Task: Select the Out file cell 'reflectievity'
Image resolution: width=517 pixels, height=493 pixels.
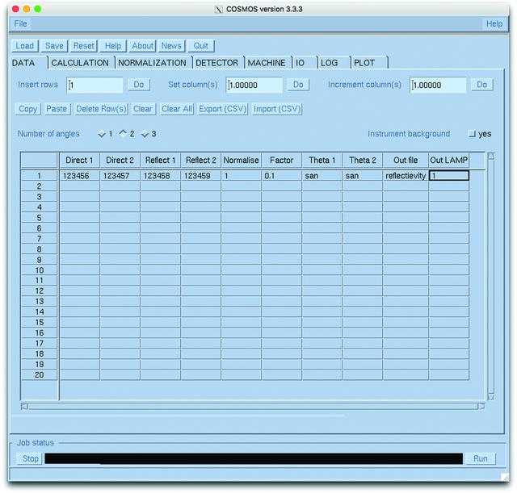Action: click(406, 176)
